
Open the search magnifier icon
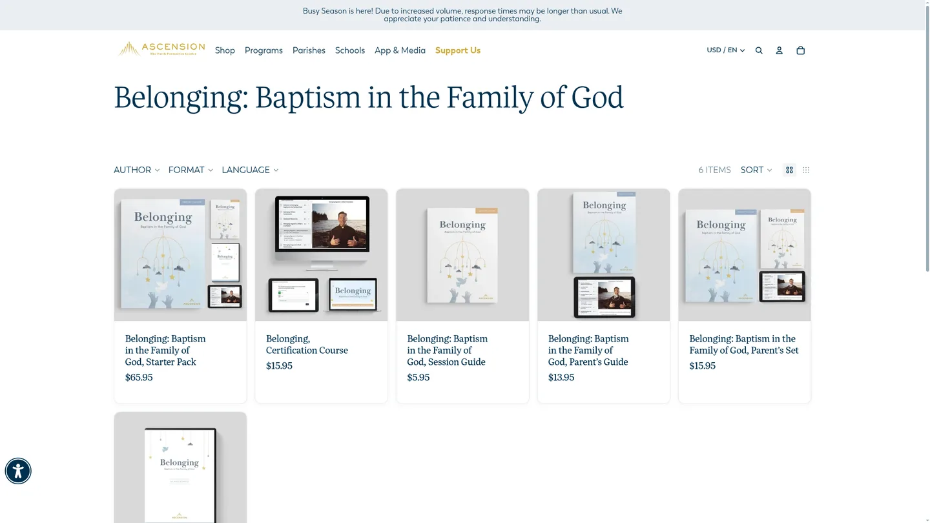(x=759, y=50)
